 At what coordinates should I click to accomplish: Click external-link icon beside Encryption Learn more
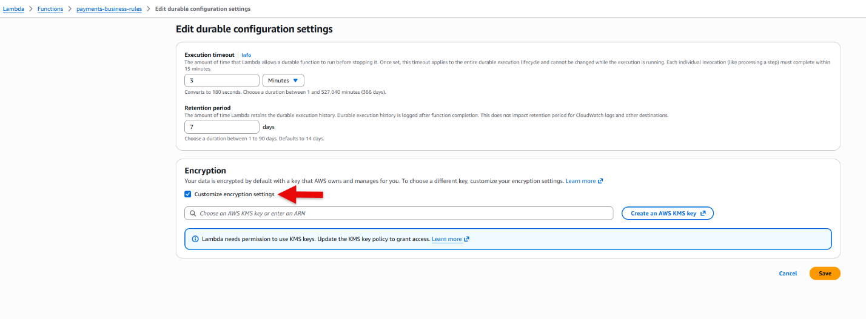(x=600, y=181)
